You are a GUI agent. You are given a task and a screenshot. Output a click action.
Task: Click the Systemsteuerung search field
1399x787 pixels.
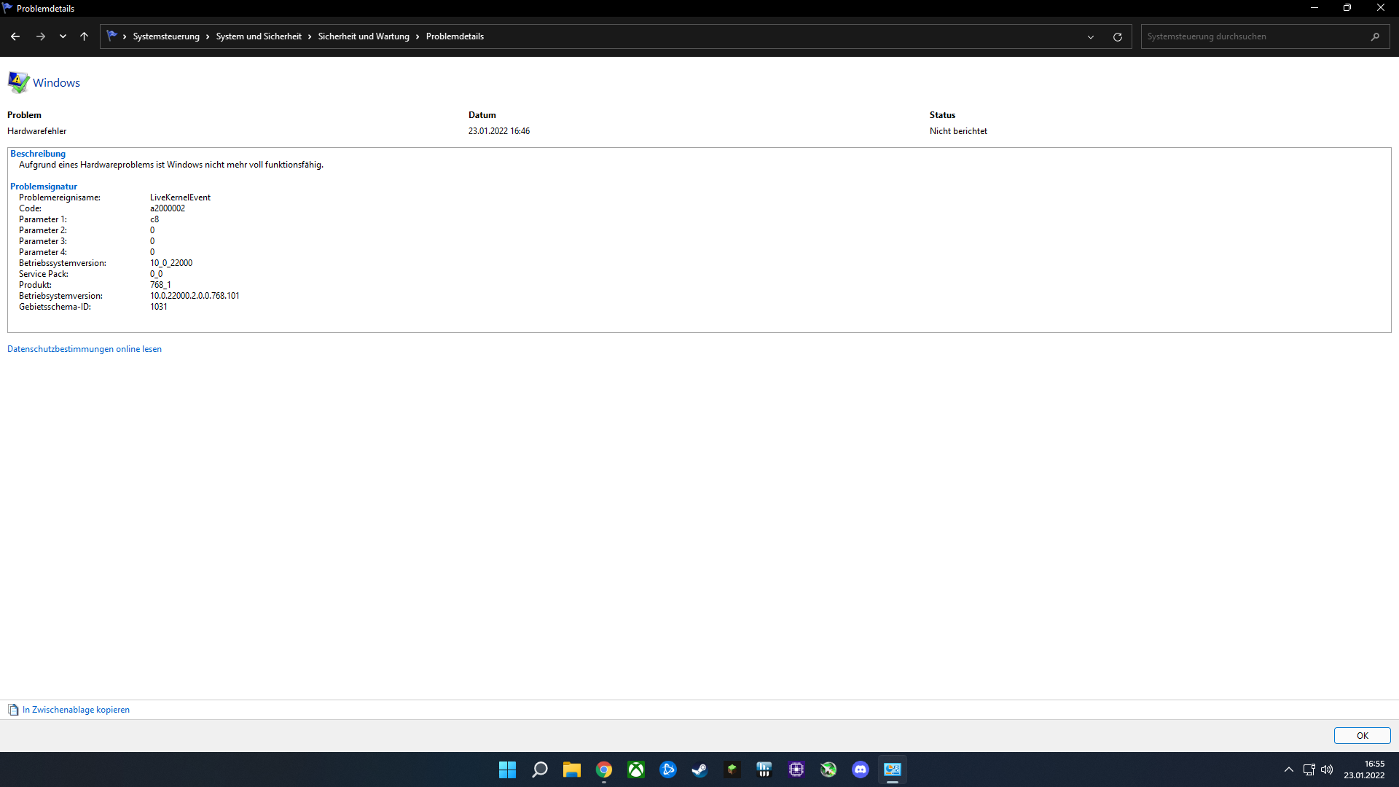point(1253,36)
